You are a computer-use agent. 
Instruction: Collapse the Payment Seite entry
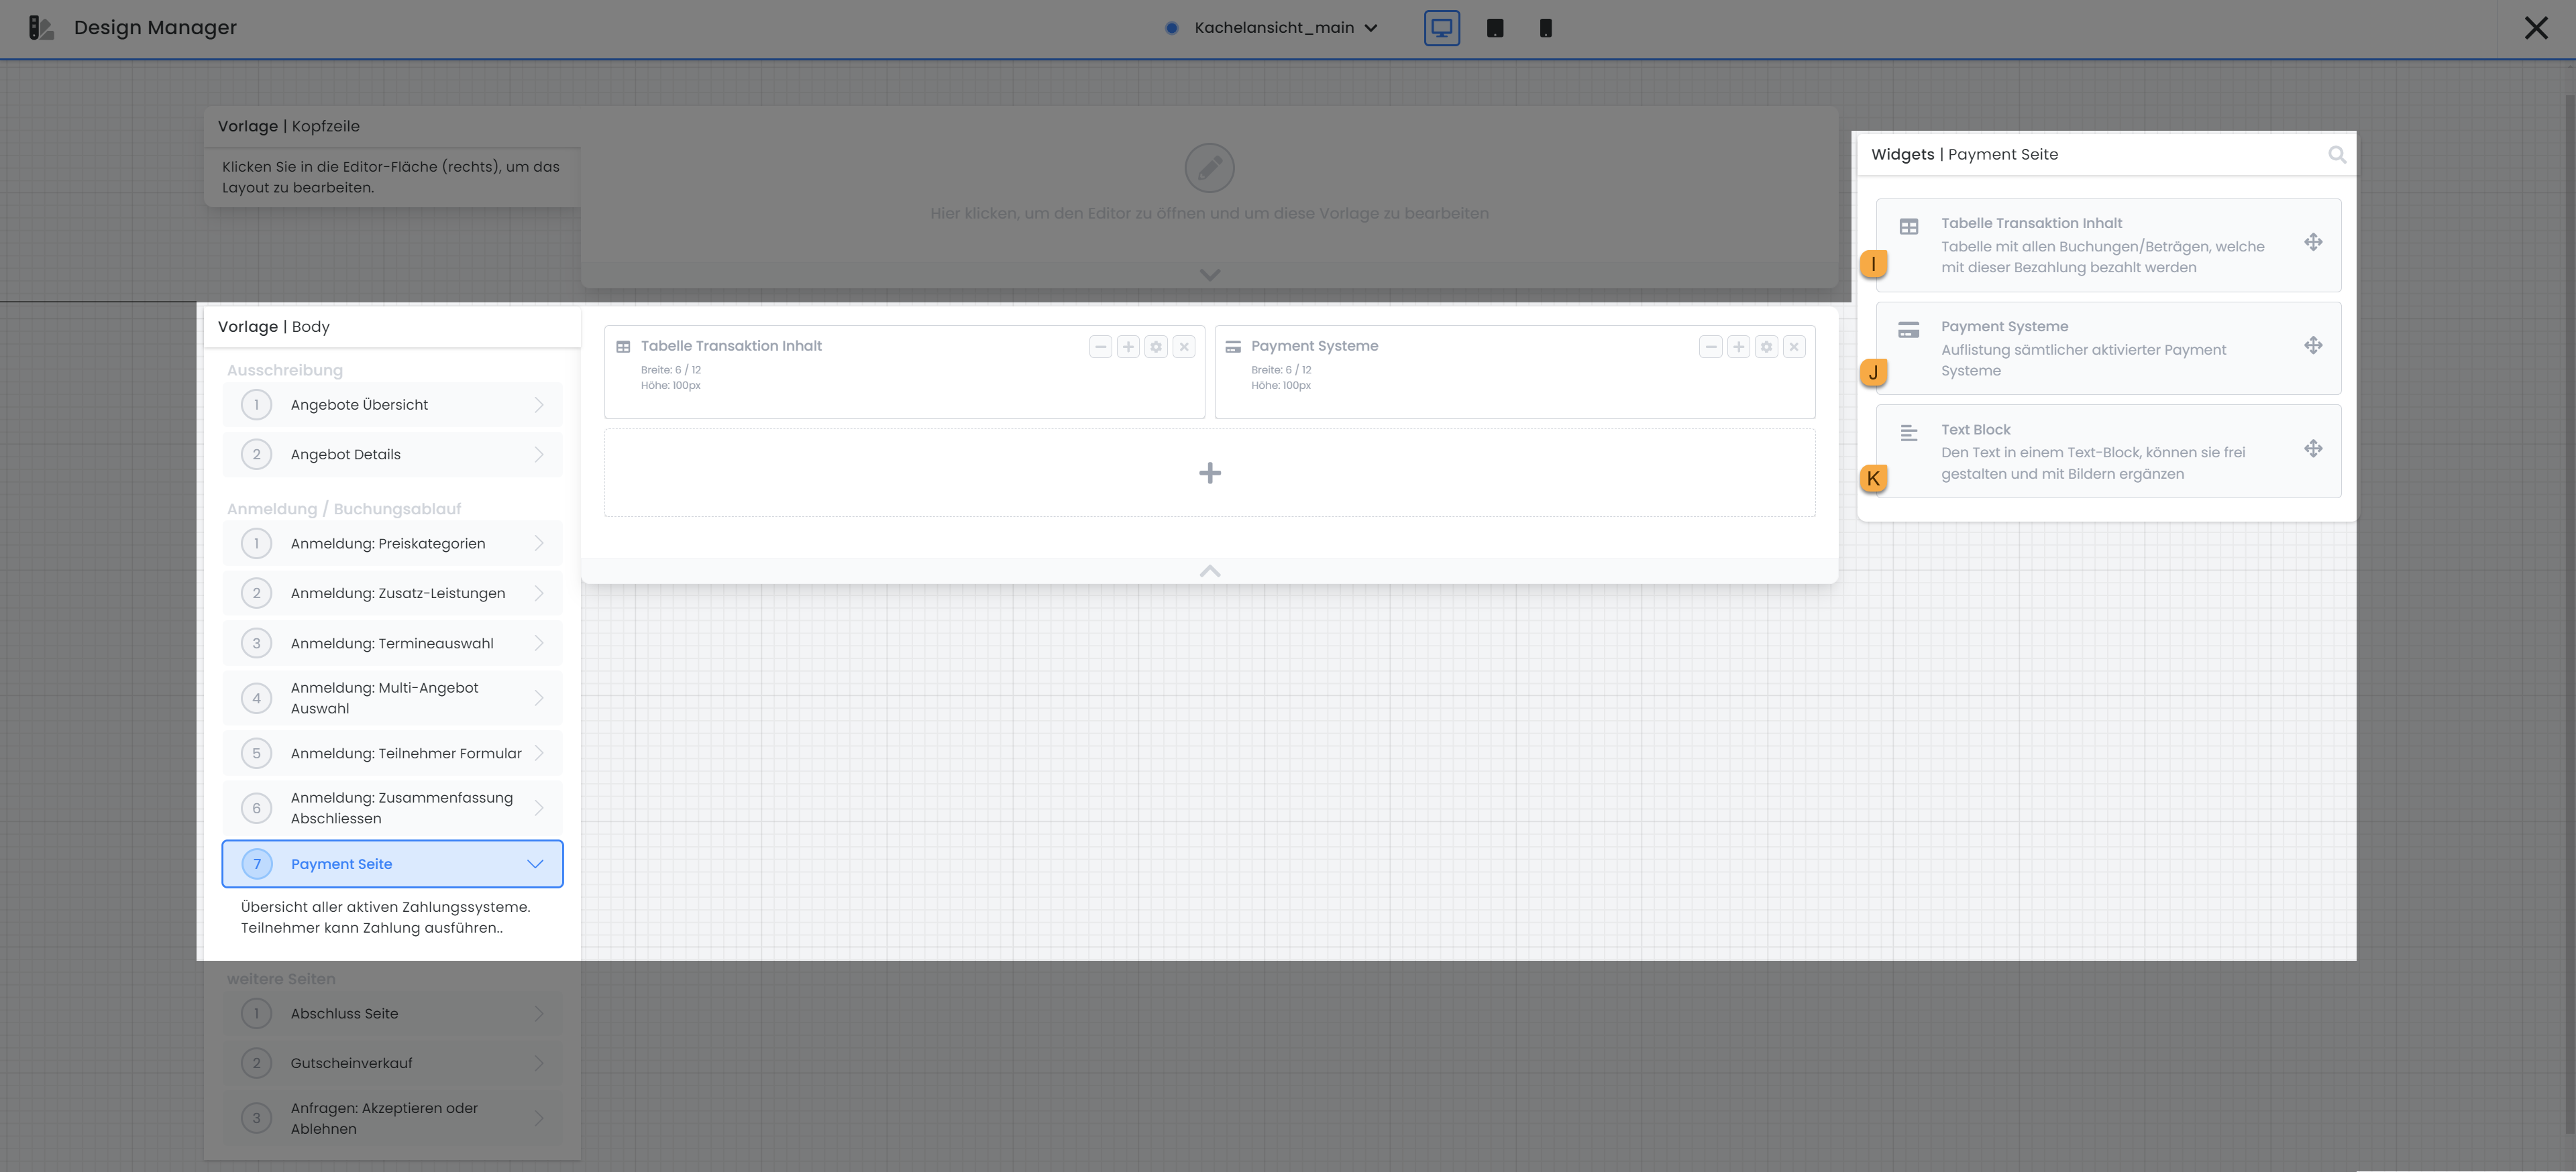(535, 864)
